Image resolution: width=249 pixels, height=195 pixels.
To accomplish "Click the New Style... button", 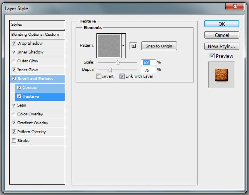I will tap(222, 47).
